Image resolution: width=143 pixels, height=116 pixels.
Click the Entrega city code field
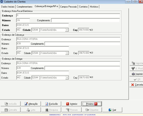[x=35, y=78]
